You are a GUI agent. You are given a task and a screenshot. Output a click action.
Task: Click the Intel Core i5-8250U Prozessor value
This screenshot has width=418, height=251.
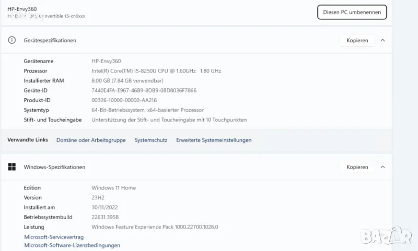click(156, 70)
